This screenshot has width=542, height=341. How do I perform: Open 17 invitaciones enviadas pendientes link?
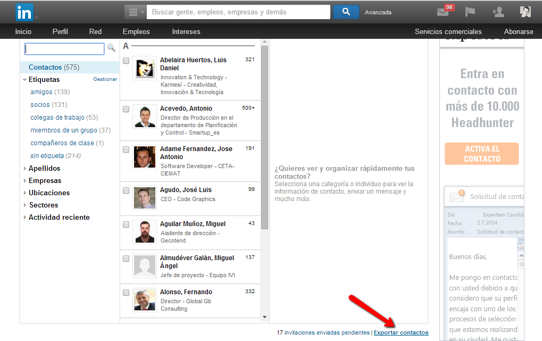point(323,332)
